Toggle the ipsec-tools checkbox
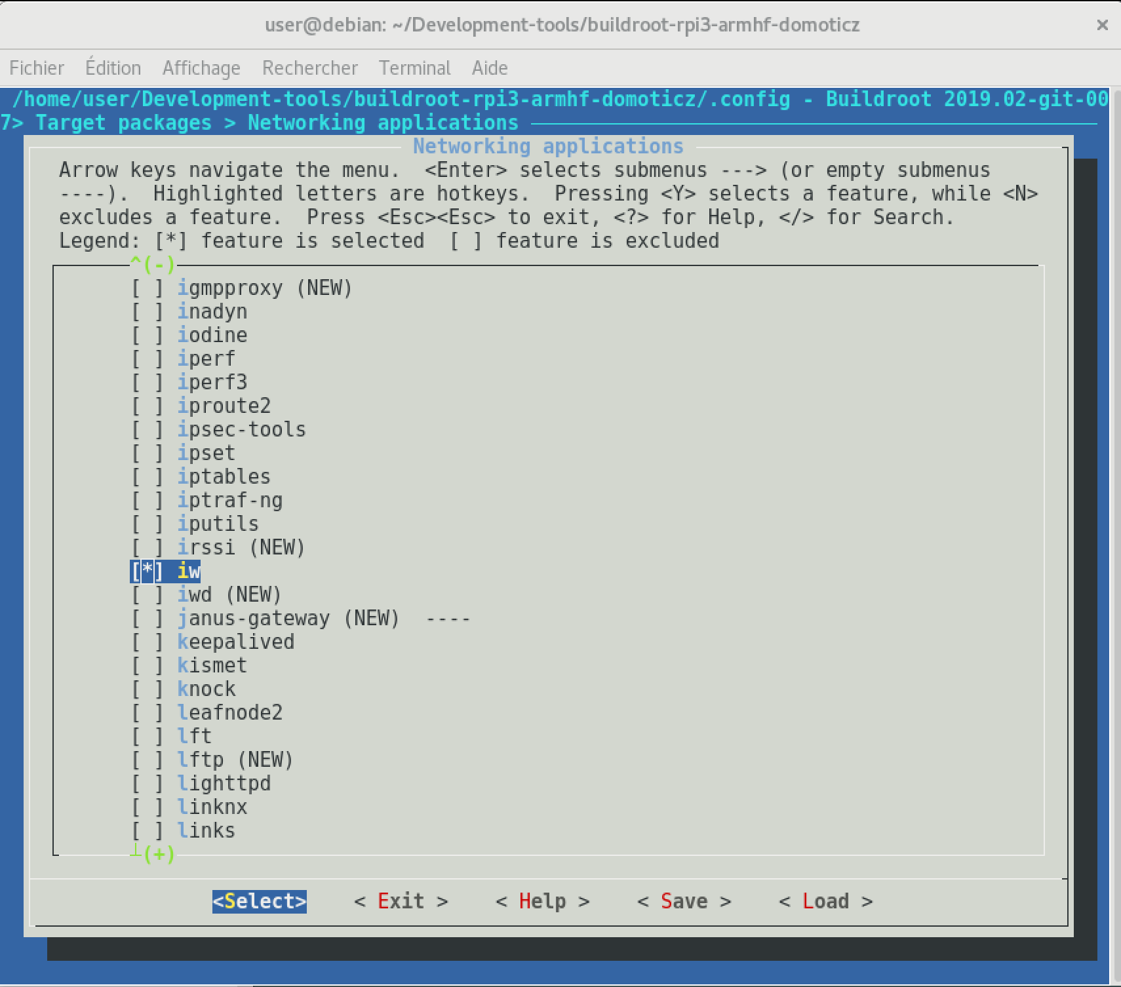1121x987 pixels. pyautogui.click(x=147, y=430)
